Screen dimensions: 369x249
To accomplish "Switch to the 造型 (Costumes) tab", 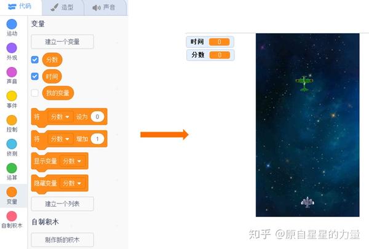I will pyautogui.click(x=63, y=7).
